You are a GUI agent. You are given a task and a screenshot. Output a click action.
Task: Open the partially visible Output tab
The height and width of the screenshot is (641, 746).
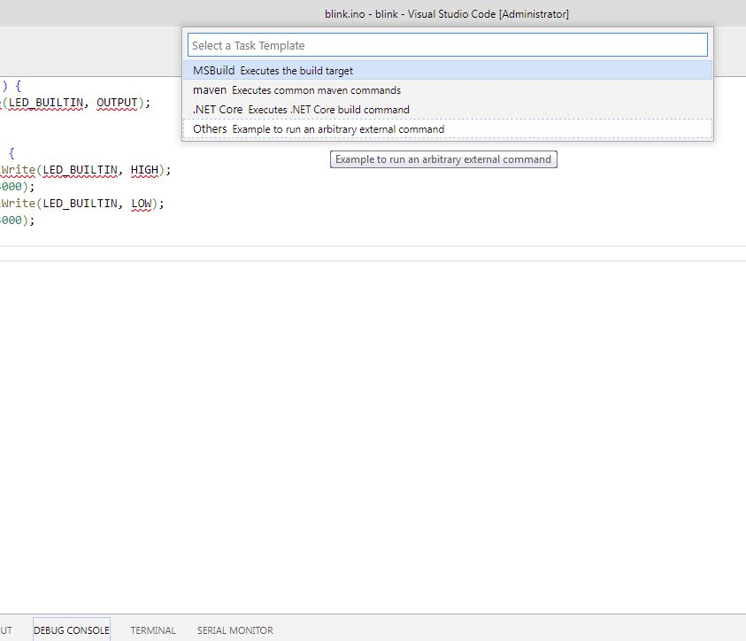6,630
